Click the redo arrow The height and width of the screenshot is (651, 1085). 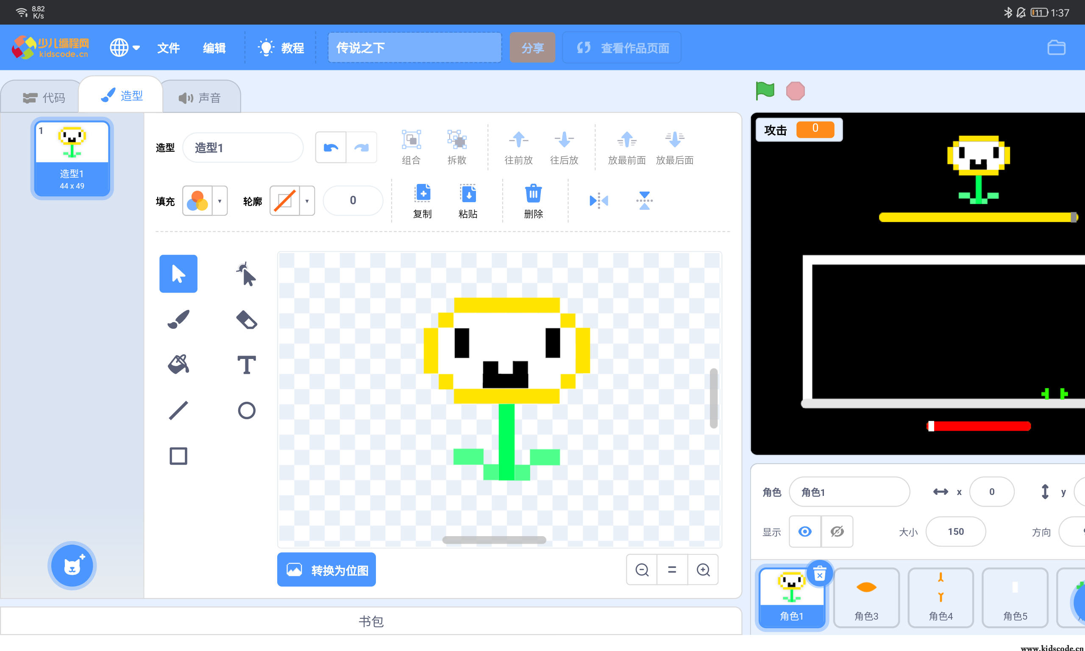(x=362, y=147)
